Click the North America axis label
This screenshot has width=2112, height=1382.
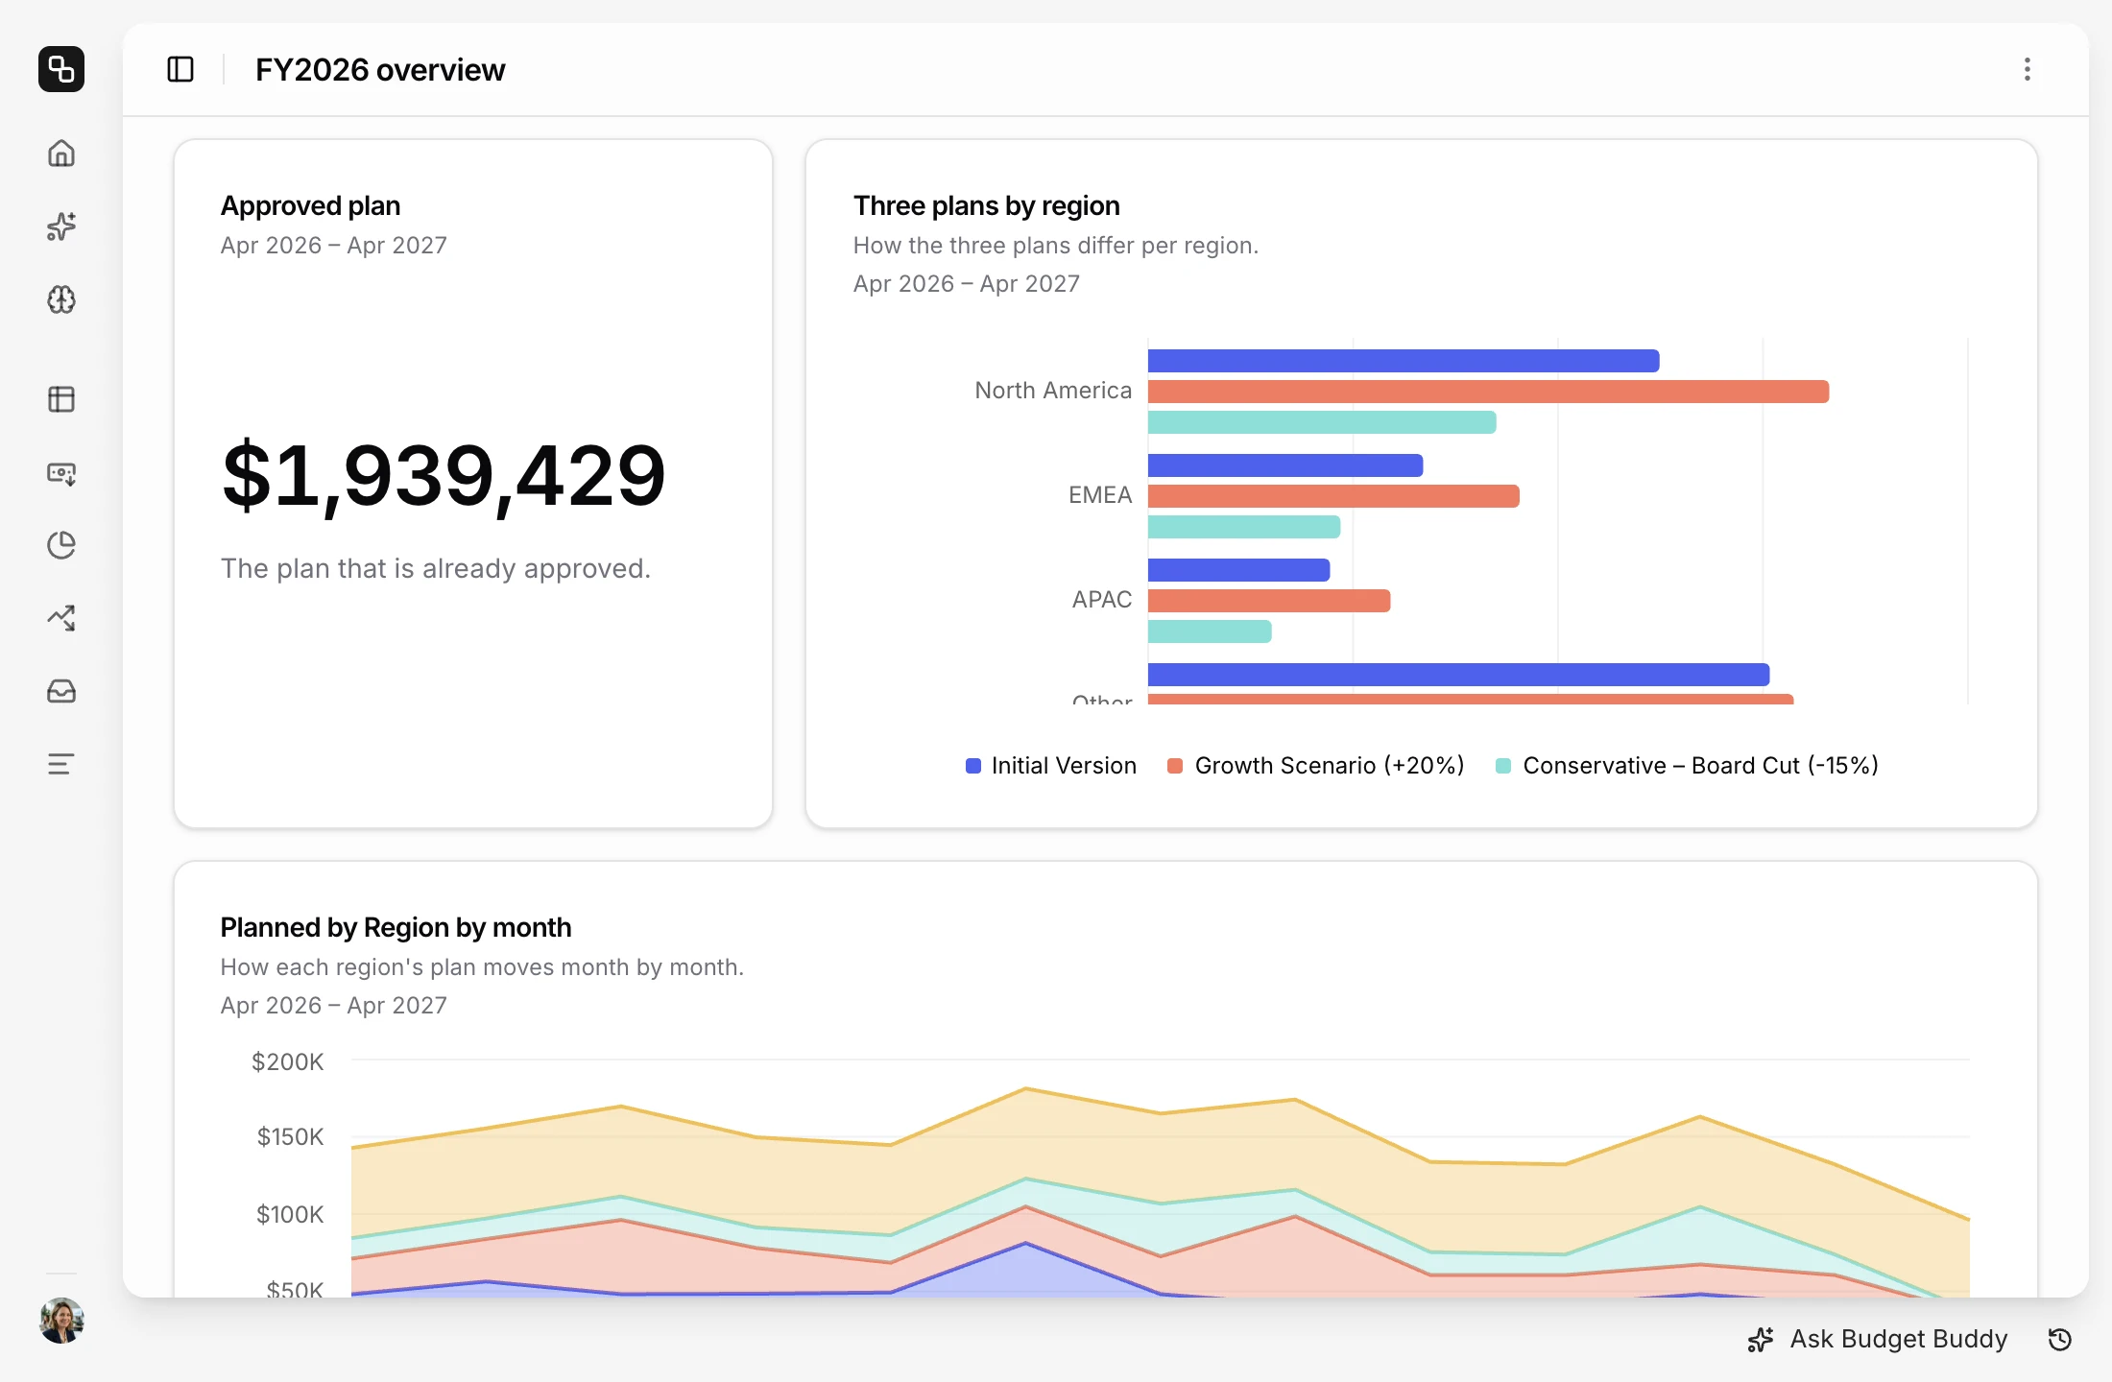(1053, 391)
